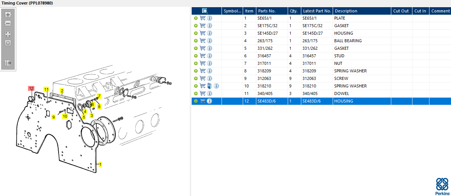Add the SE65J/1 plate to cart
The image size is (451, 196).
coord(203,18)
